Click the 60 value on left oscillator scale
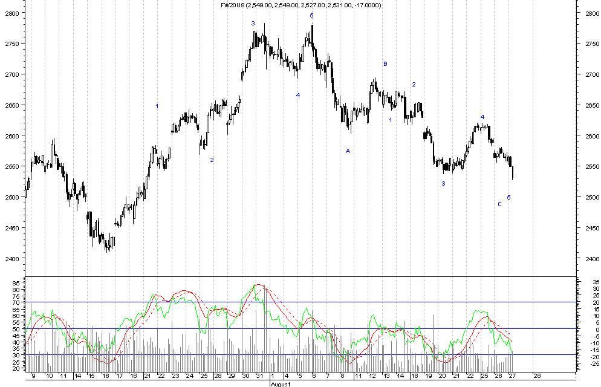601x387 pixels. tap(16, 316)
